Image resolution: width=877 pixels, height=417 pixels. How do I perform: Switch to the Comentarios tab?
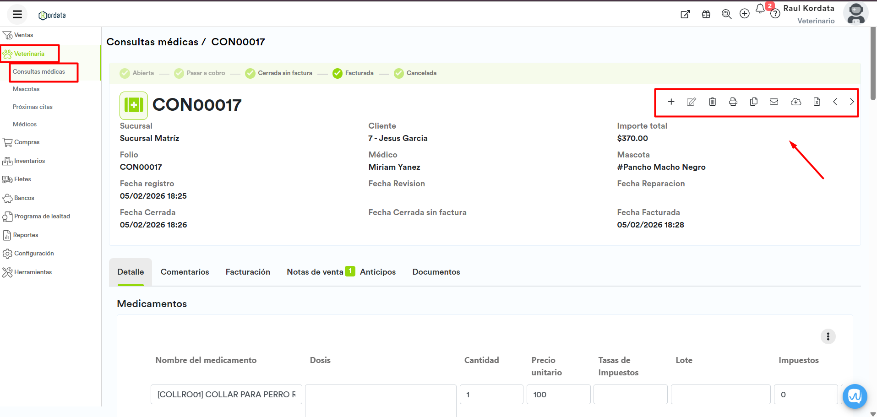pyautogui.click(x=185, y=272)
